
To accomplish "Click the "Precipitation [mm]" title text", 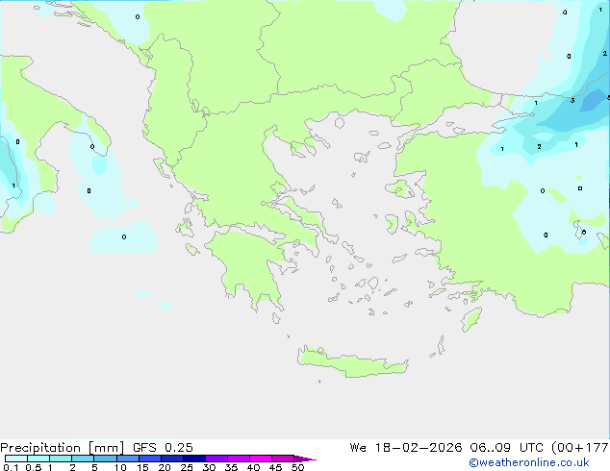I will (x=62, y=448).
